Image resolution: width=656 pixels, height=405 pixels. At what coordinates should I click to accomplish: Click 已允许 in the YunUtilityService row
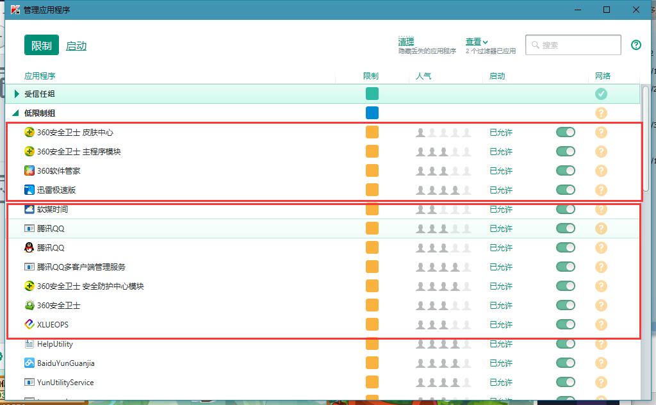pos(501,382)
